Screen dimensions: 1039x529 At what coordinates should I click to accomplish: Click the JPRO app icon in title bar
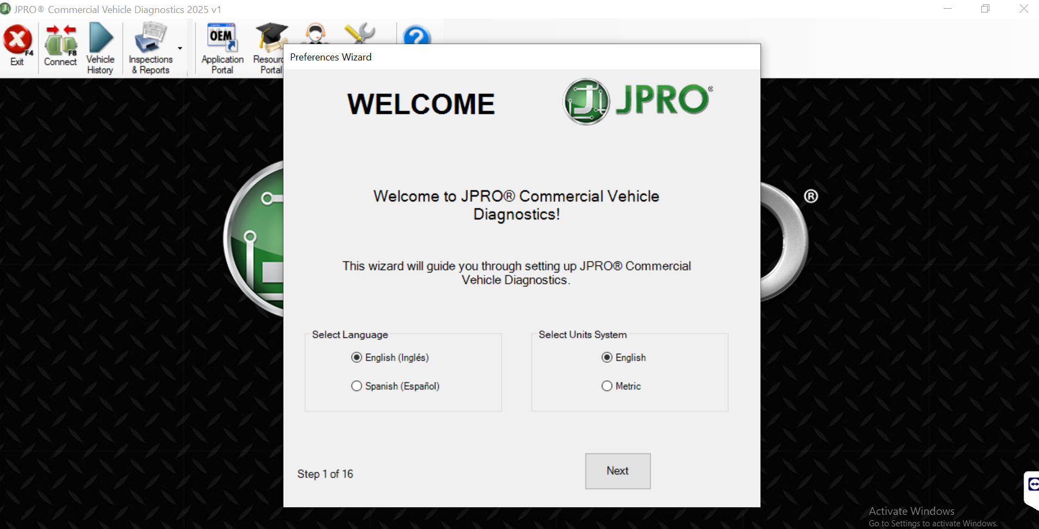click(5, 9)
